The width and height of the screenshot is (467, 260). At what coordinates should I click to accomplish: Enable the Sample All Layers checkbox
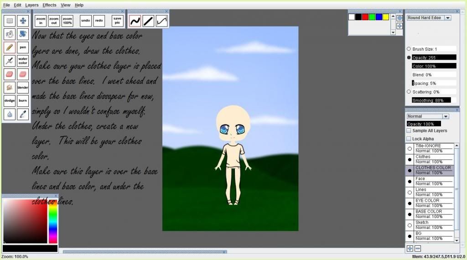tap(409, 131)
